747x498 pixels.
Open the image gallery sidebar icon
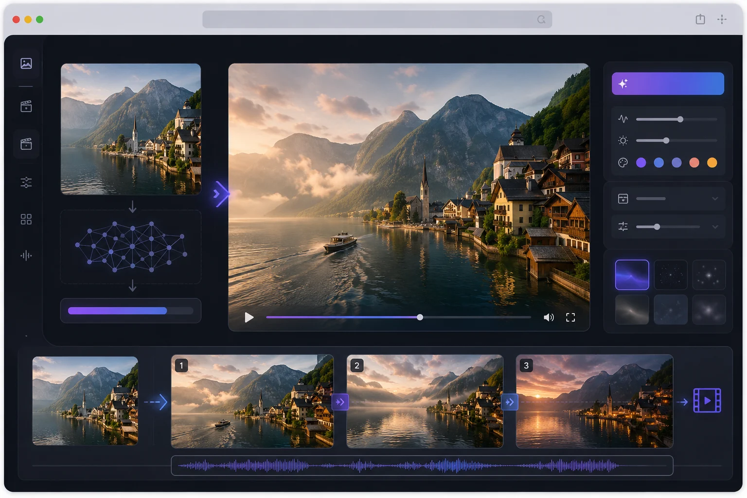26,63
